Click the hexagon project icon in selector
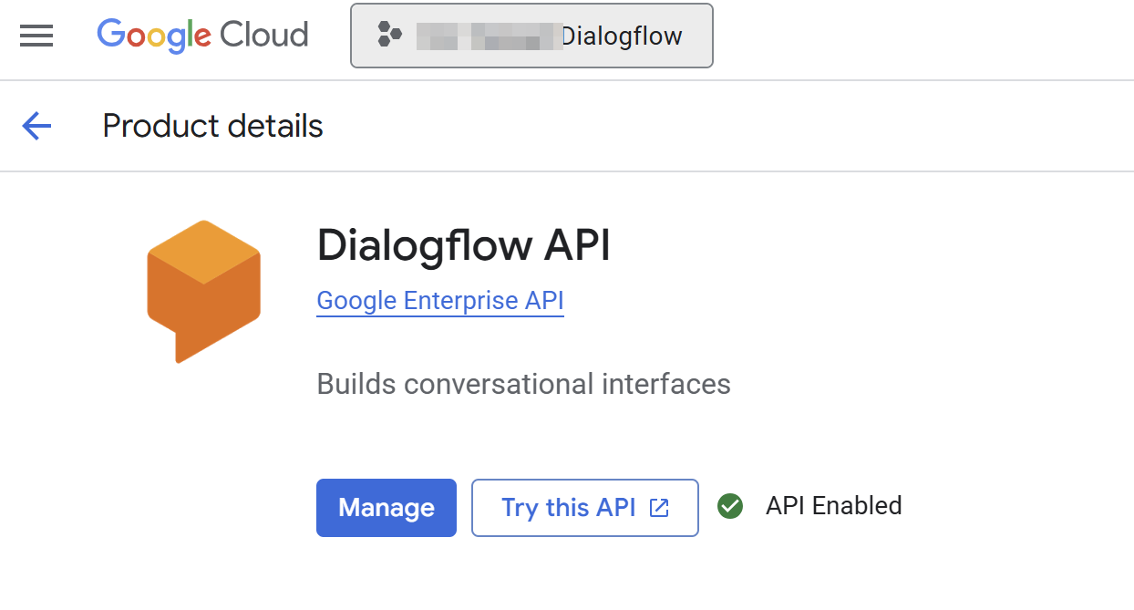Image resolution: width=1134 pixels, height=610 pixels. [389, 36]
